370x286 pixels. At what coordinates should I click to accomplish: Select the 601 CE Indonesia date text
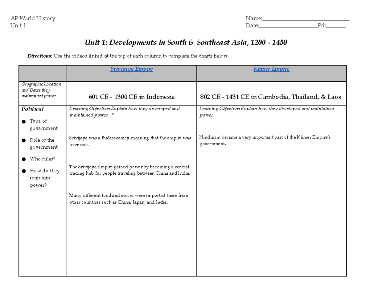coord(131,97)
